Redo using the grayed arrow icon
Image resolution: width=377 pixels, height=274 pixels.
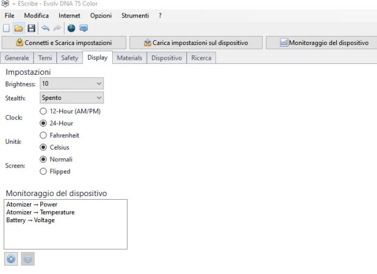pyautogui.click(x=57, y=28)
